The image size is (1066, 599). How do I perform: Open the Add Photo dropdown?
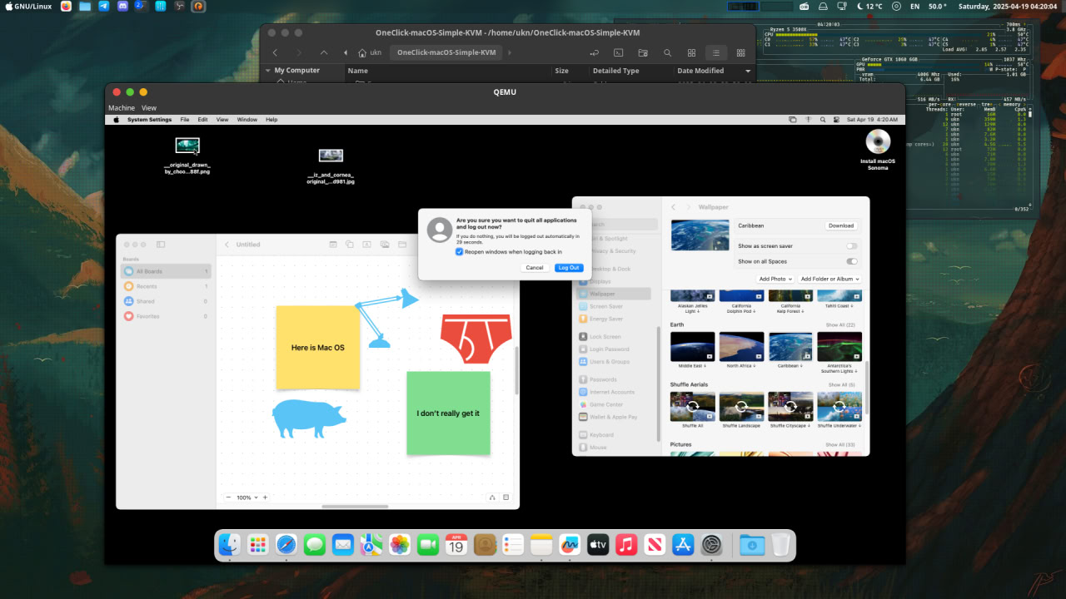coord(775,279)
